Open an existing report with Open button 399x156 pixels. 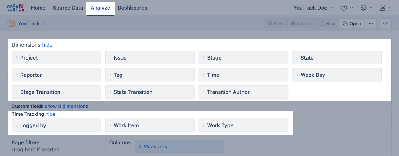(352, 24)
